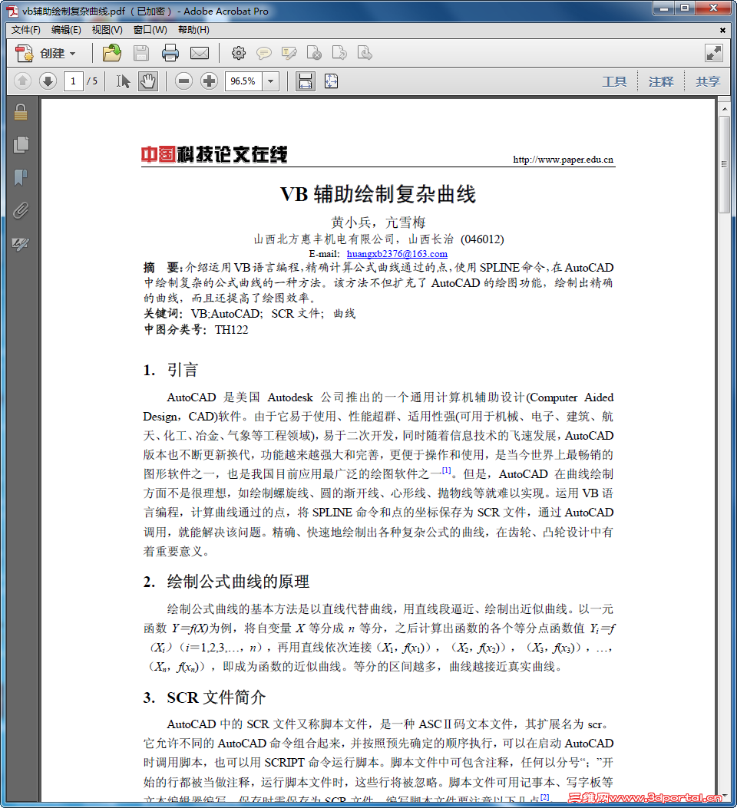
Task: Open the 共享 pane
Action: [708, 81]
